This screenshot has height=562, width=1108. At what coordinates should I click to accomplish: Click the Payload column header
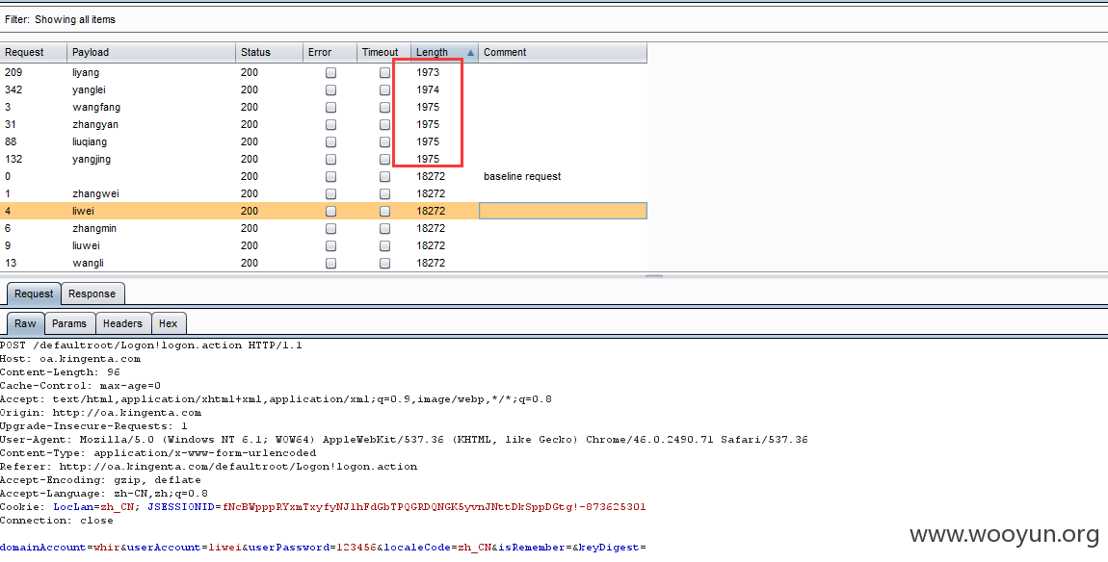point(151,52)
